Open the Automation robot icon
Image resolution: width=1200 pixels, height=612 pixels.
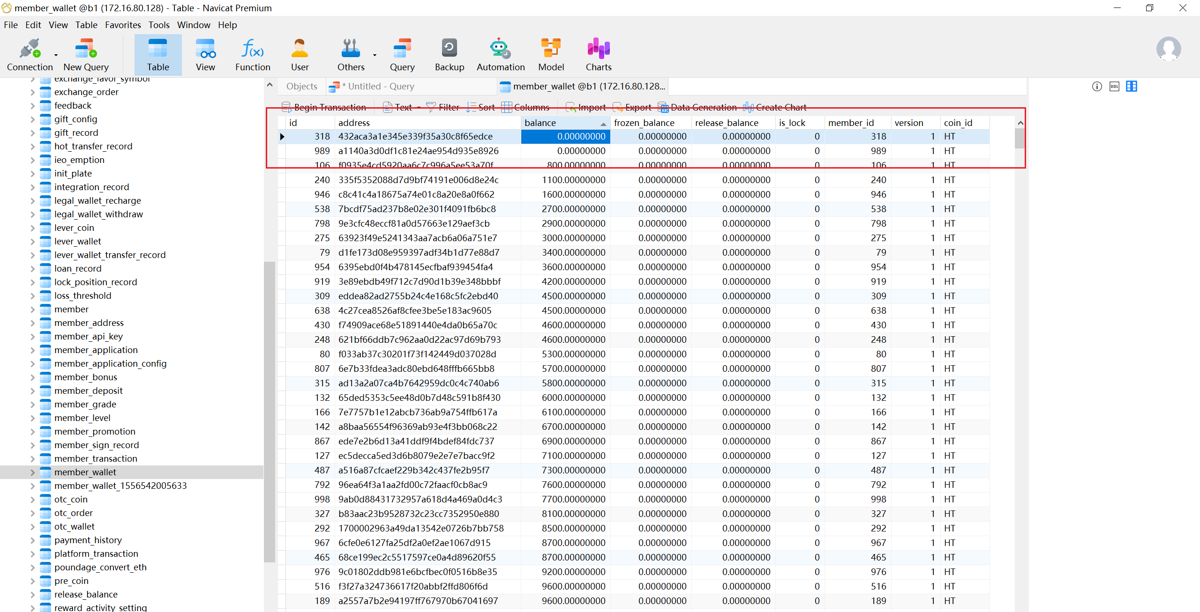tap(501, 55)
